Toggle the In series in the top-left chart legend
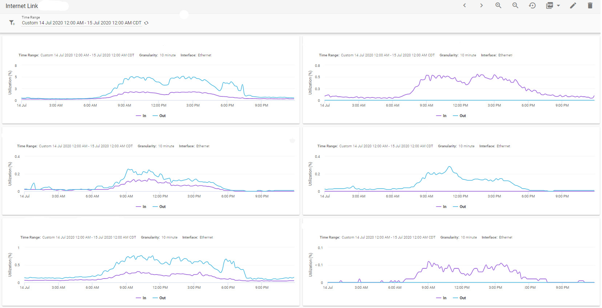Viewport: 602px width, 308px height. [141, 116]
